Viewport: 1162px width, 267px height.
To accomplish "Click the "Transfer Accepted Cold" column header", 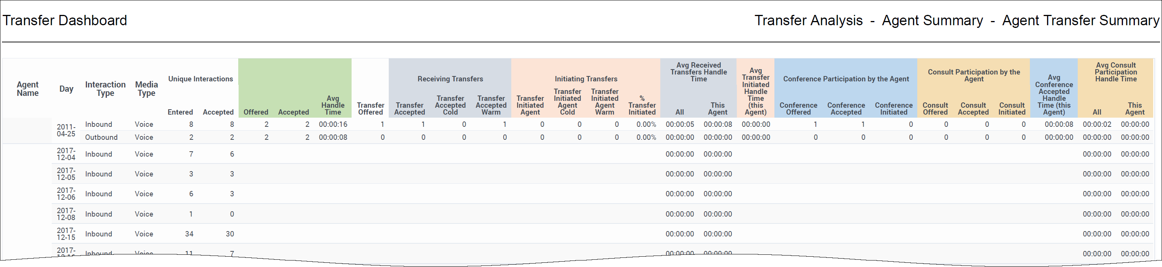I will [450, 105].
